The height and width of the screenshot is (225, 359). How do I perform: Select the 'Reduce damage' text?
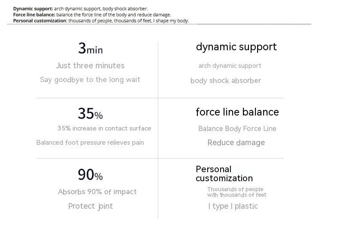[x=236, y=143]
